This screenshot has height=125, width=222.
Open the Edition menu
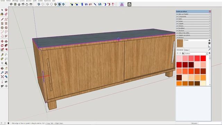click(9, 1)
